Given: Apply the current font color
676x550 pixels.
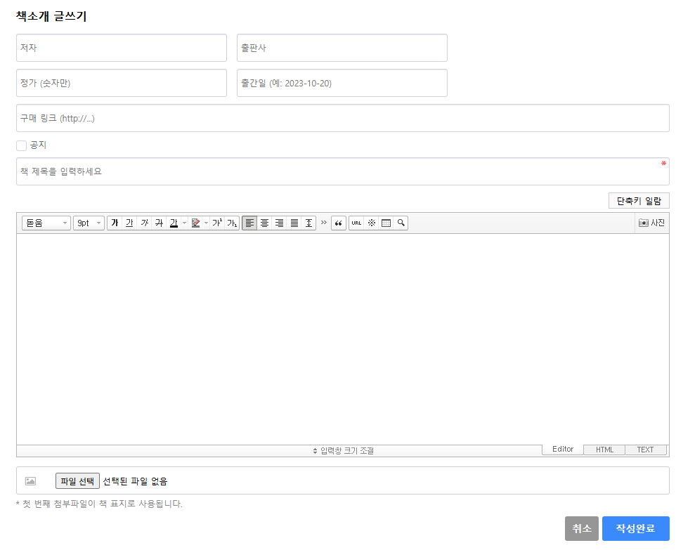Looking at the screenshot, I should tap(174, 223).
